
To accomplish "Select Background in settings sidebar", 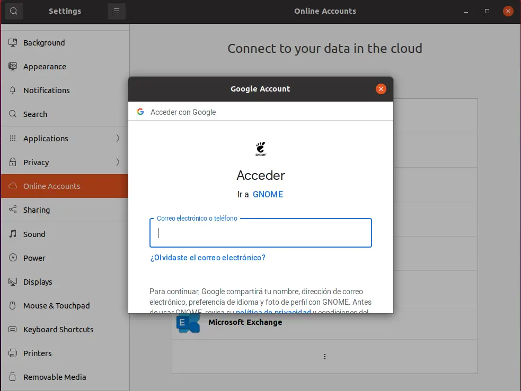I will 65,42.
